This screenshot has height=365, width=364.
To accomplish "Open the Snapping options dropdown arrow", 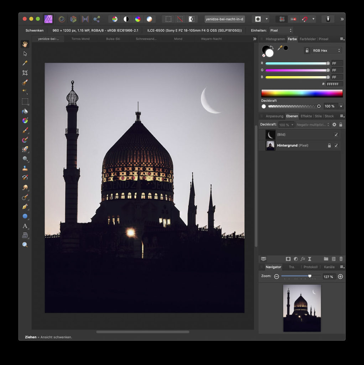I will 313,19.
